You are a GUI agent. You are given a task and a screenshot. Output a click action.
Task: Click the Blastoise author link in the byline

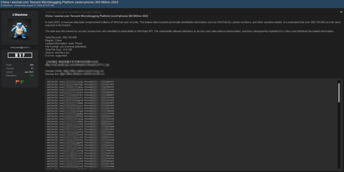pos(8,5)
